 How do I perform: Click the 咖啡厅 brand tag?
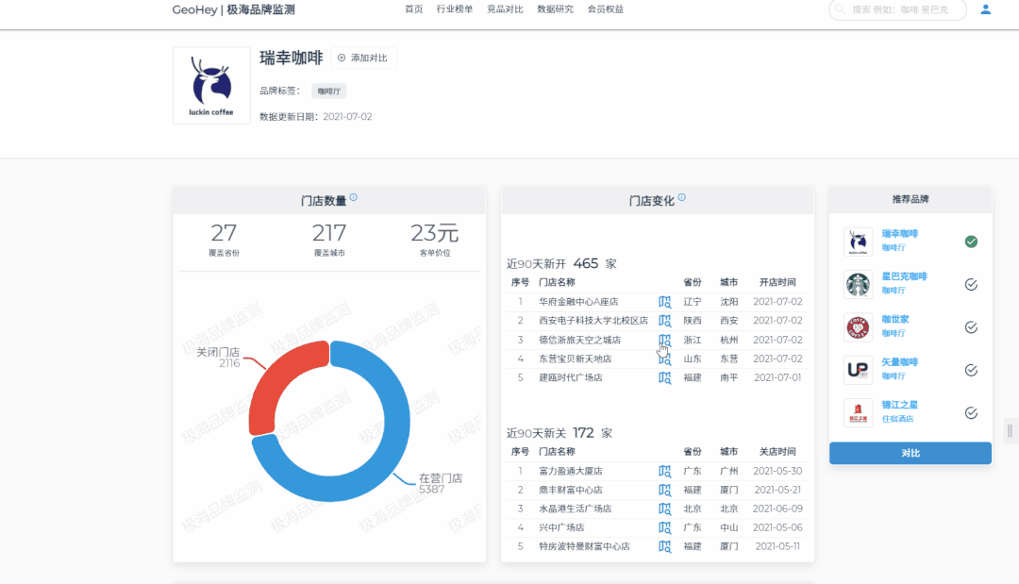329,91
